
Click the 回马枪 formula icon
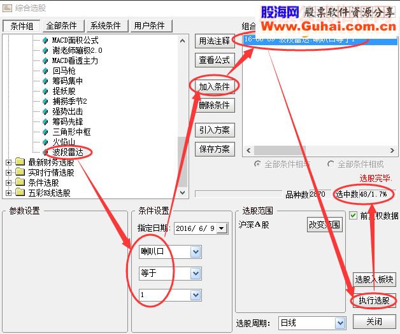coord(45,71)
